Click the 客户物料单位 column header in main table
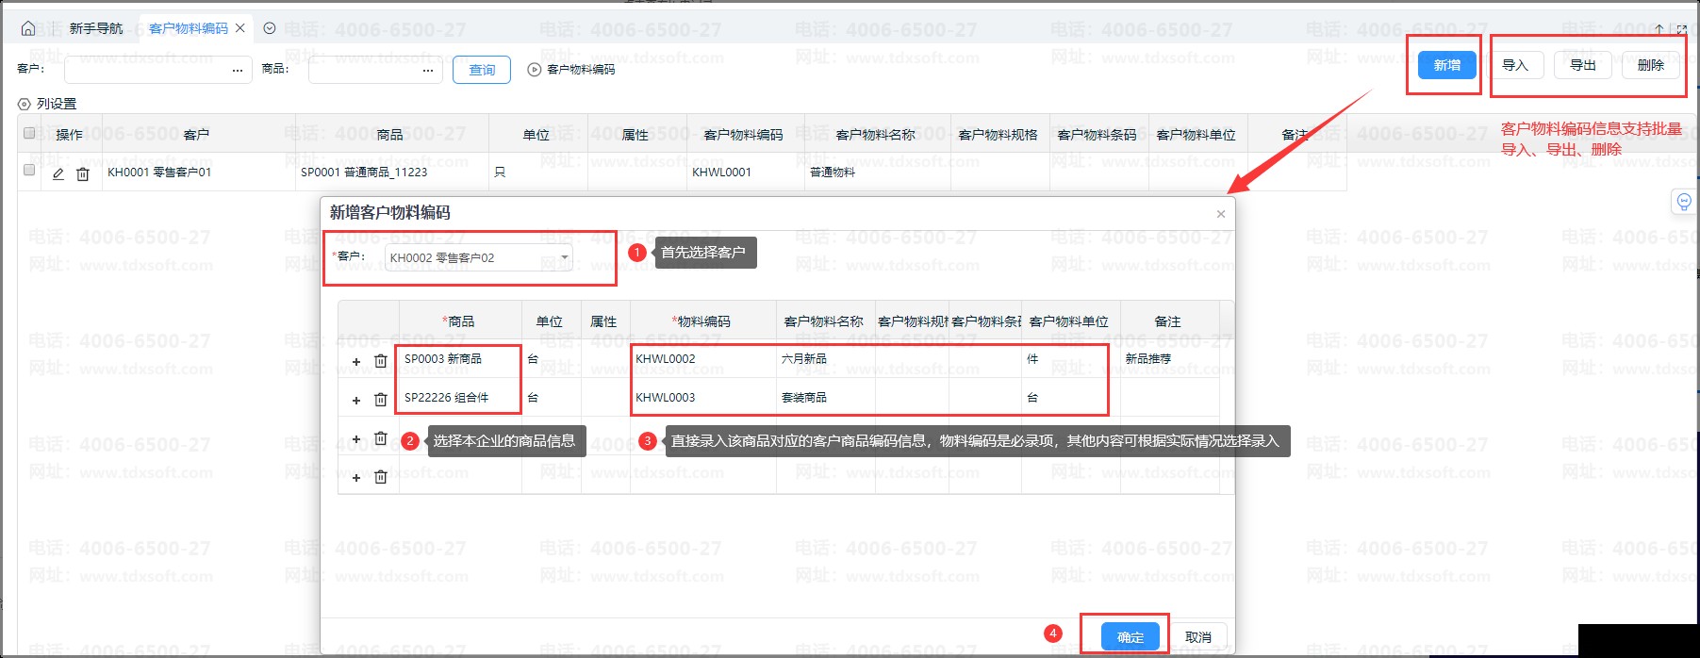The image size is (1700, 658). [x=1197, y=135]
